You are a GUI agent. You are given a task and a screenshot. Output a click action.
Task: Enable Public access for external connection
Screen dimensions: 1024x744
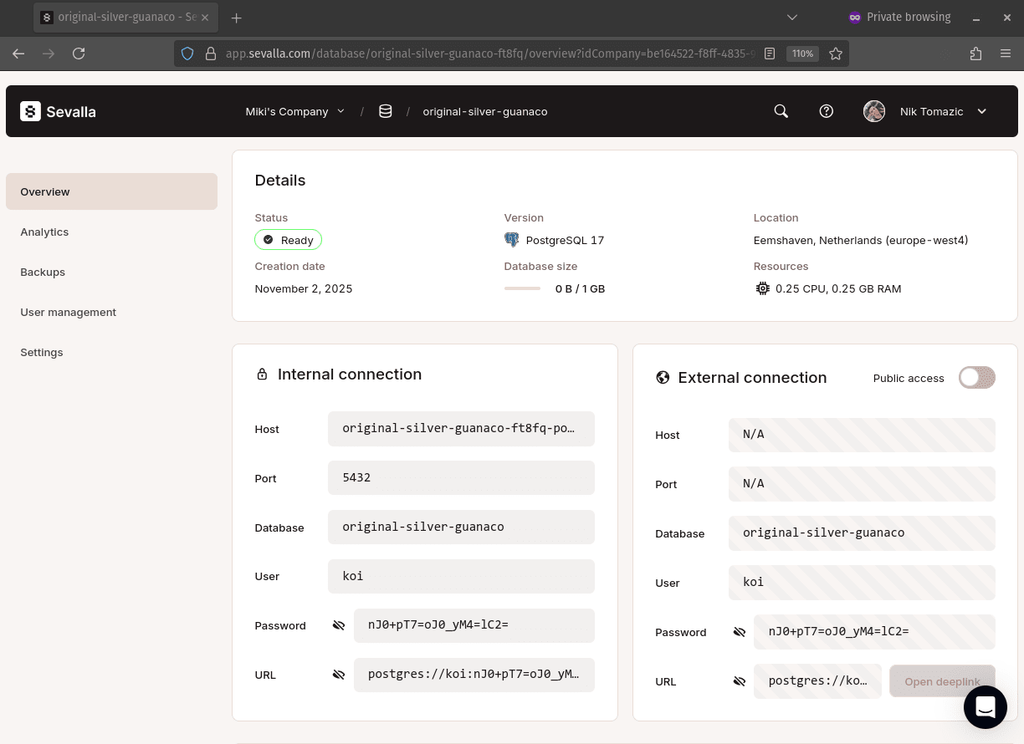(x=976, y=377)
